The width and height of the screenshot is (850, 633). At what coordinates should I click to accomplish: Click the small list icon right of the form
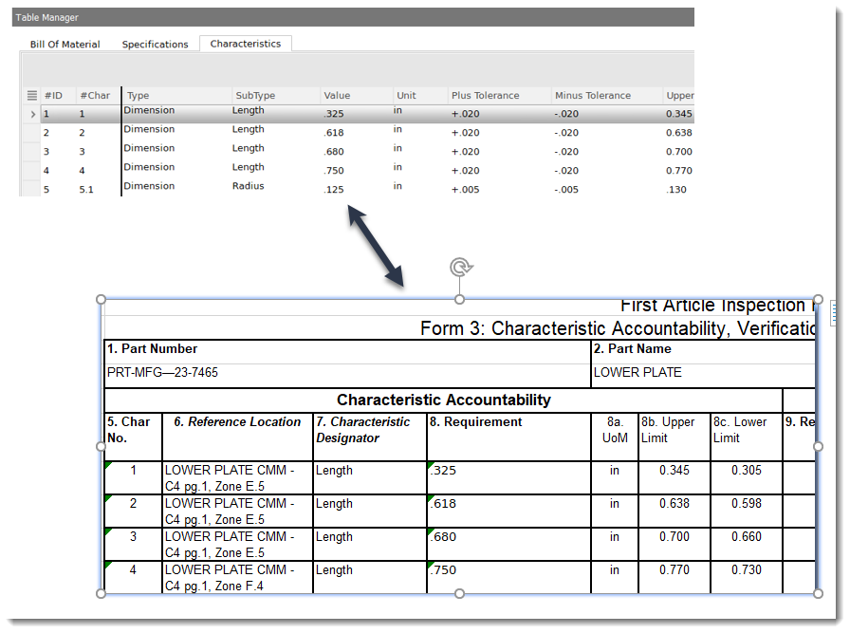(833, 313)
